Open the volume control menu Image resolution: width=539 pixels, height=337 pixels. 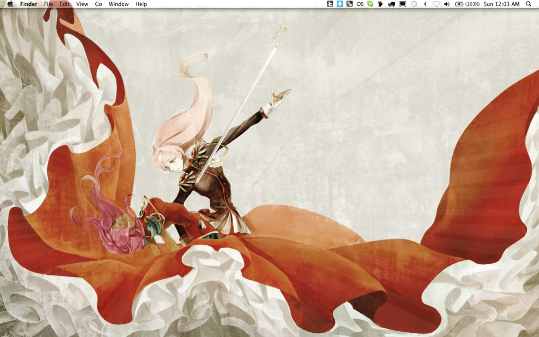[x=447, y=4]
